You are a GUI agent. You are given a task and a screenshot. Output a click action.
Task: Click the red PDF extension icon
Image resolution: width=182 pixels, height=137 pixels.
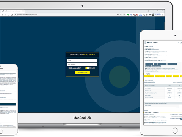137,14
